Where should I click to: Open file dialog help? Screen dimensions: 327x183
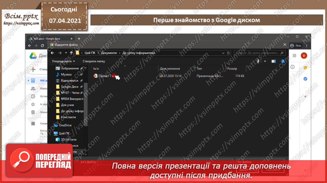click(x=283, y=61)
